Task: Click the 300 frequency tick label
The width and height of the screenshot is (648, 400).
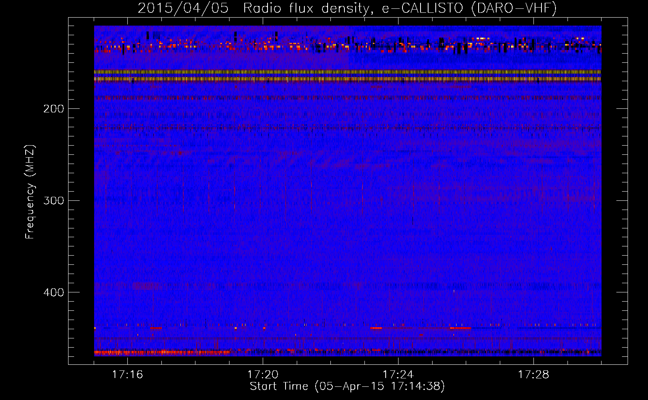Action: [54, 200]
